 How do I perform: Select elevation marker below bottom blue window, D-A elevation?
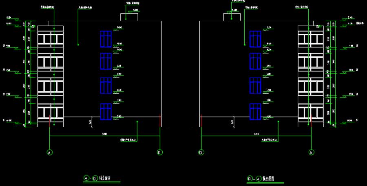pos(268,117)
